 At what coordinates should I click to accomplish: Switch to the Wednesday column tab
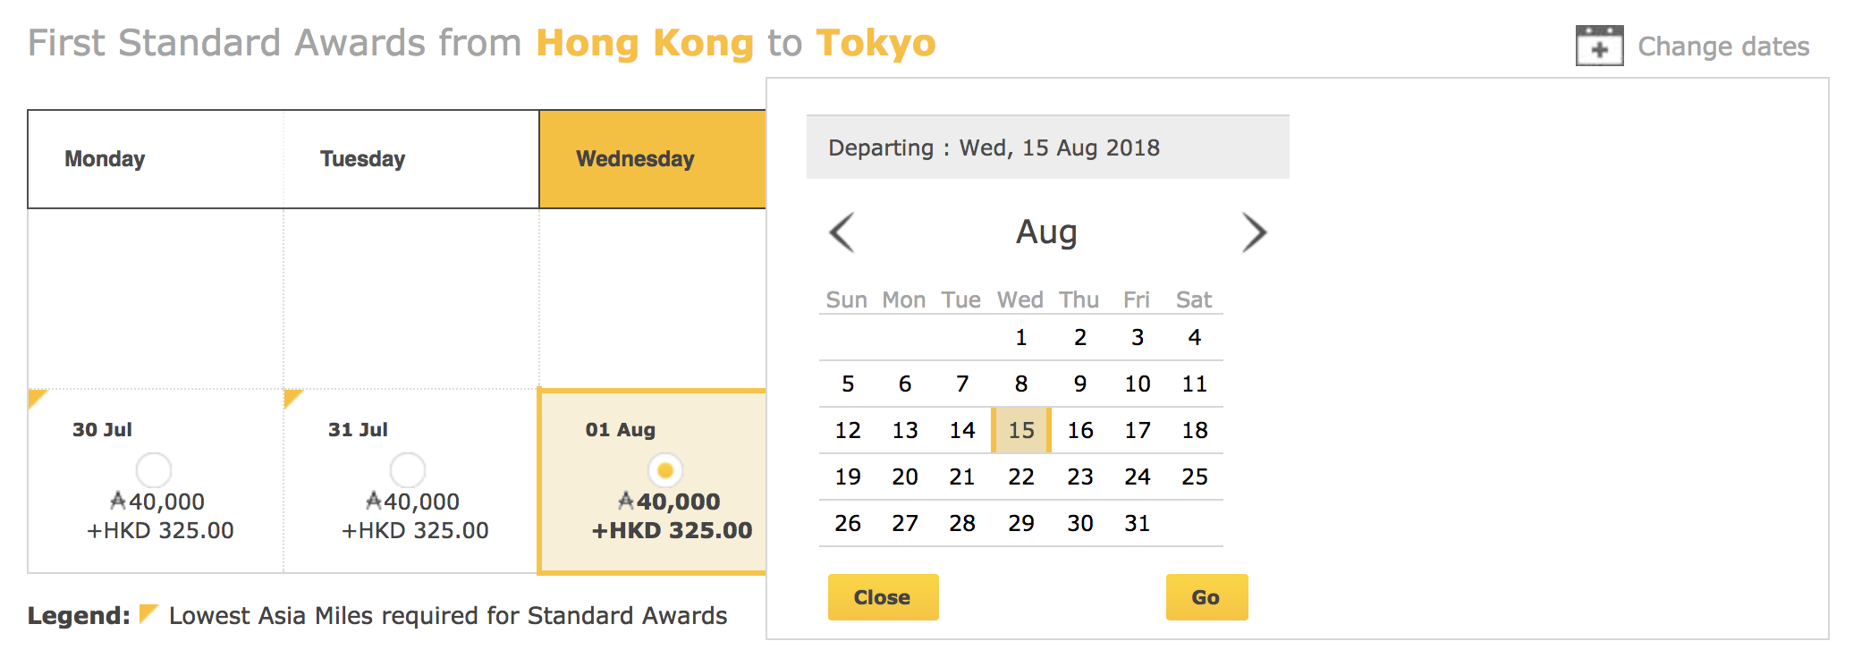[653, 159]
